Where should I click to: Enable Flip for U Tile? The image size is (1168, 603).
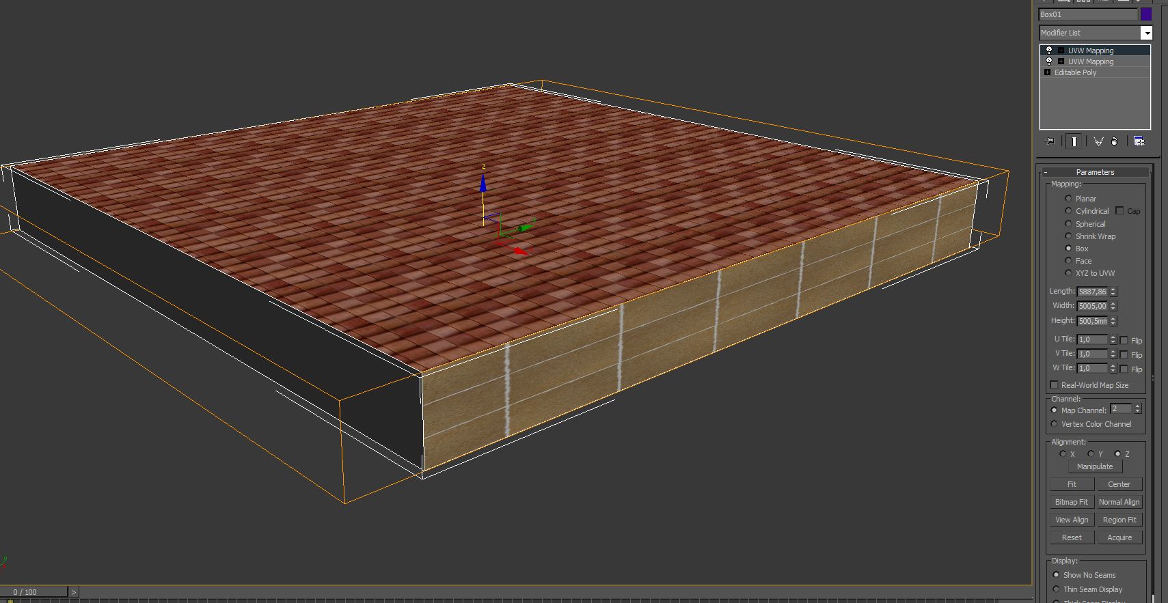[x=1124, y=340]
